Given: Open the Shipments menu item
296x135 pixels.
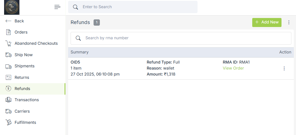Looking at the screenshot, I should [x=24, y=66].
